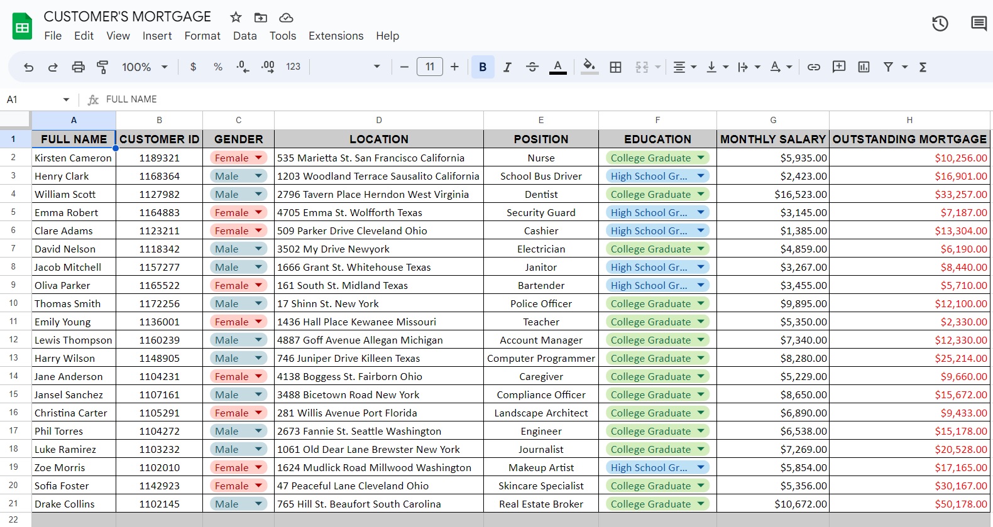Viewport: 993px width, 527px height.
Task: Print the spreadsheet with printer icon
Action: [78, 67]
